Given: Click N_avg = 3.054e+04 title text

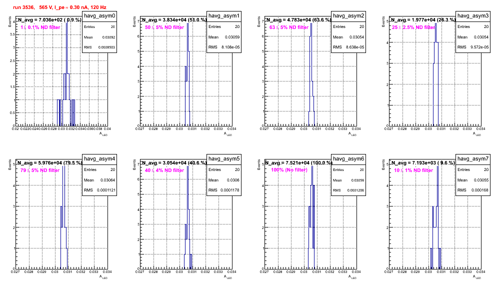Looking at the screenshot, I should [x=174, y=162].
